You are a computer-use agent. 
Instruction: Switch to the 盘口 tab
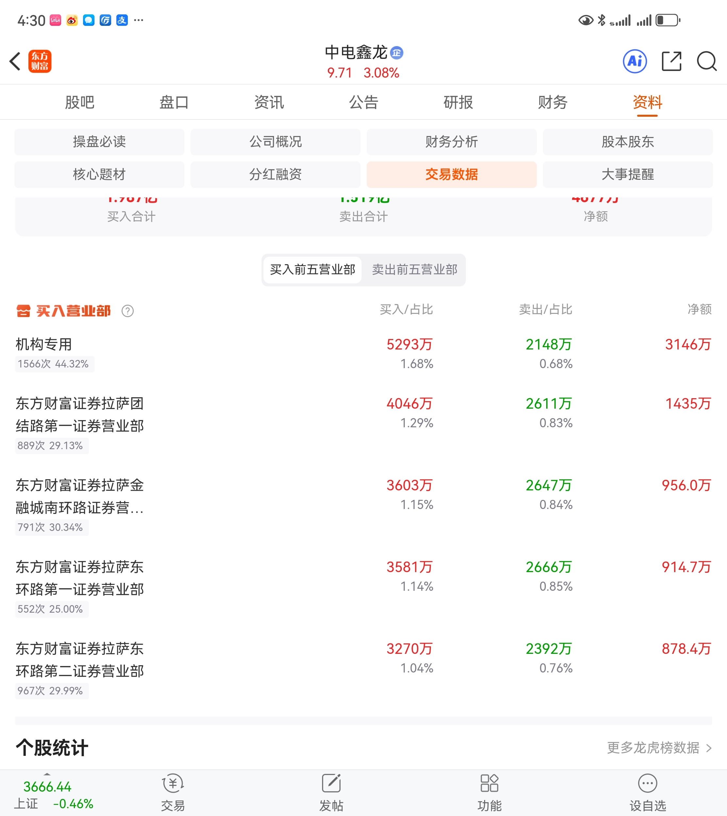(x=174, y=102)
